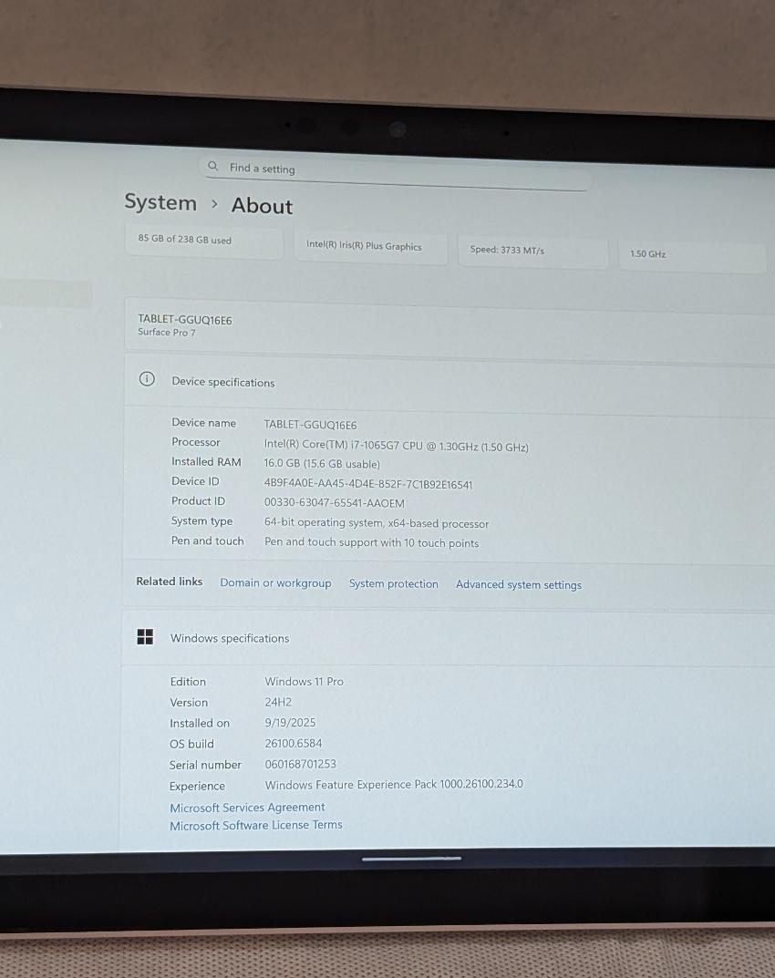Screen dimensions: 775x978
Task: Click the Device specifications info icon
Action: click(x=147, y=378)
